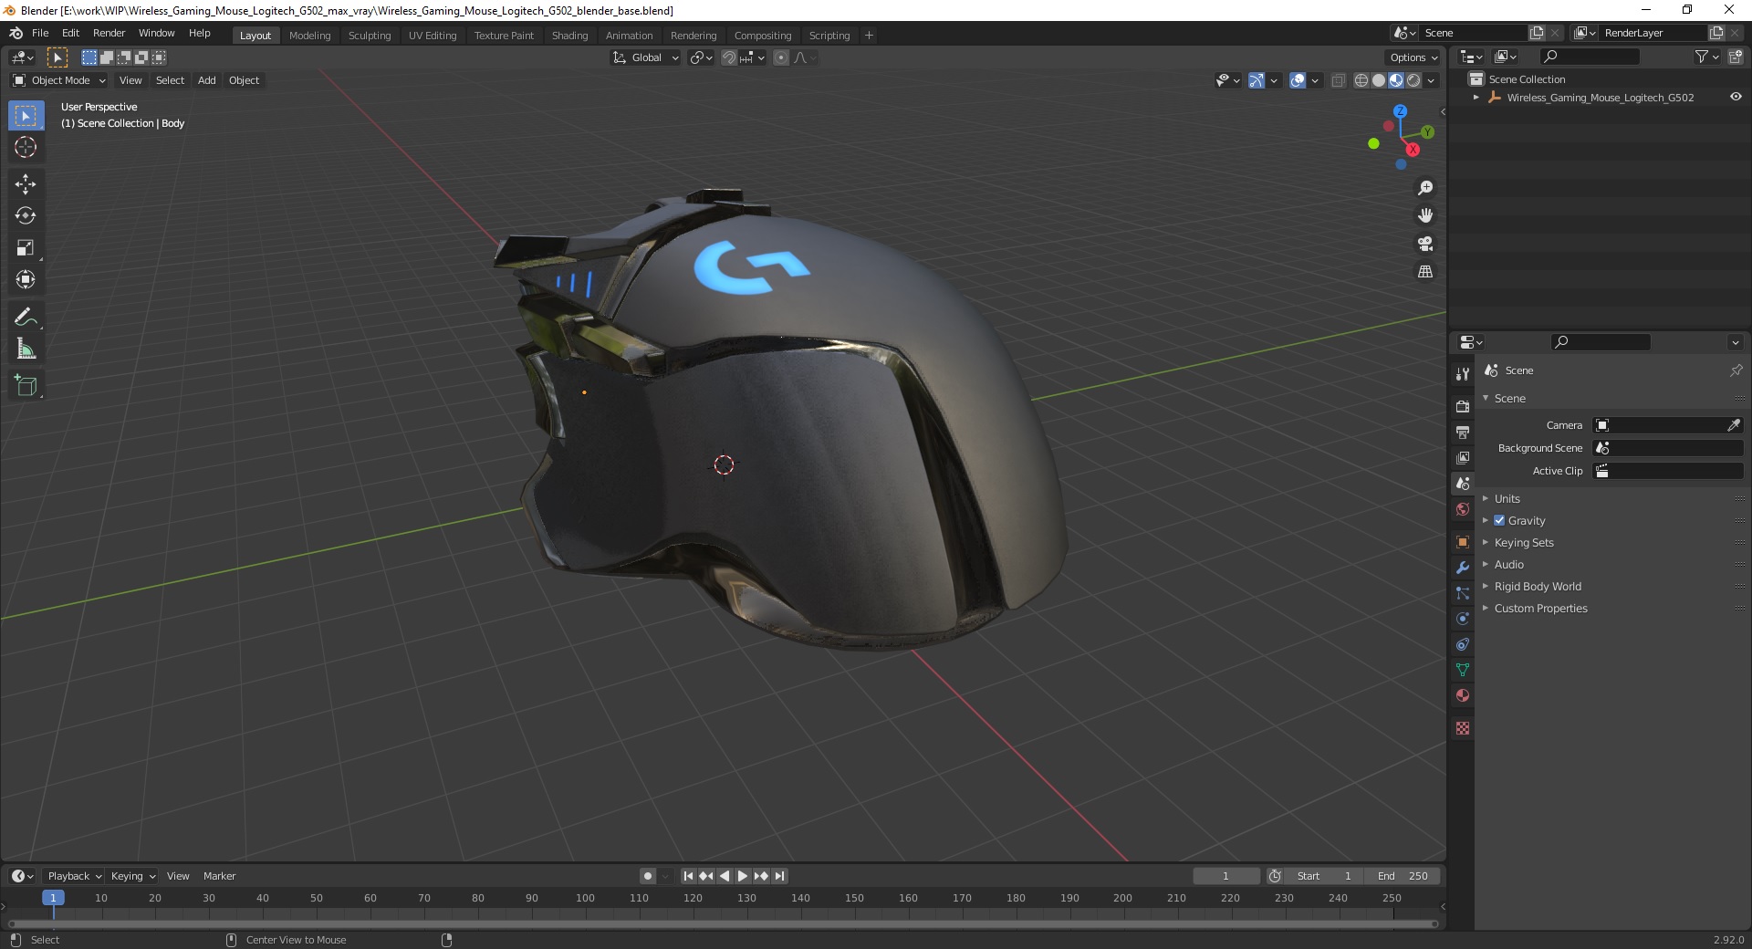
Task: Expand Wireless_Gaming_Mouse_Logitech_G502 in outliner
Action: (1476, 97)
